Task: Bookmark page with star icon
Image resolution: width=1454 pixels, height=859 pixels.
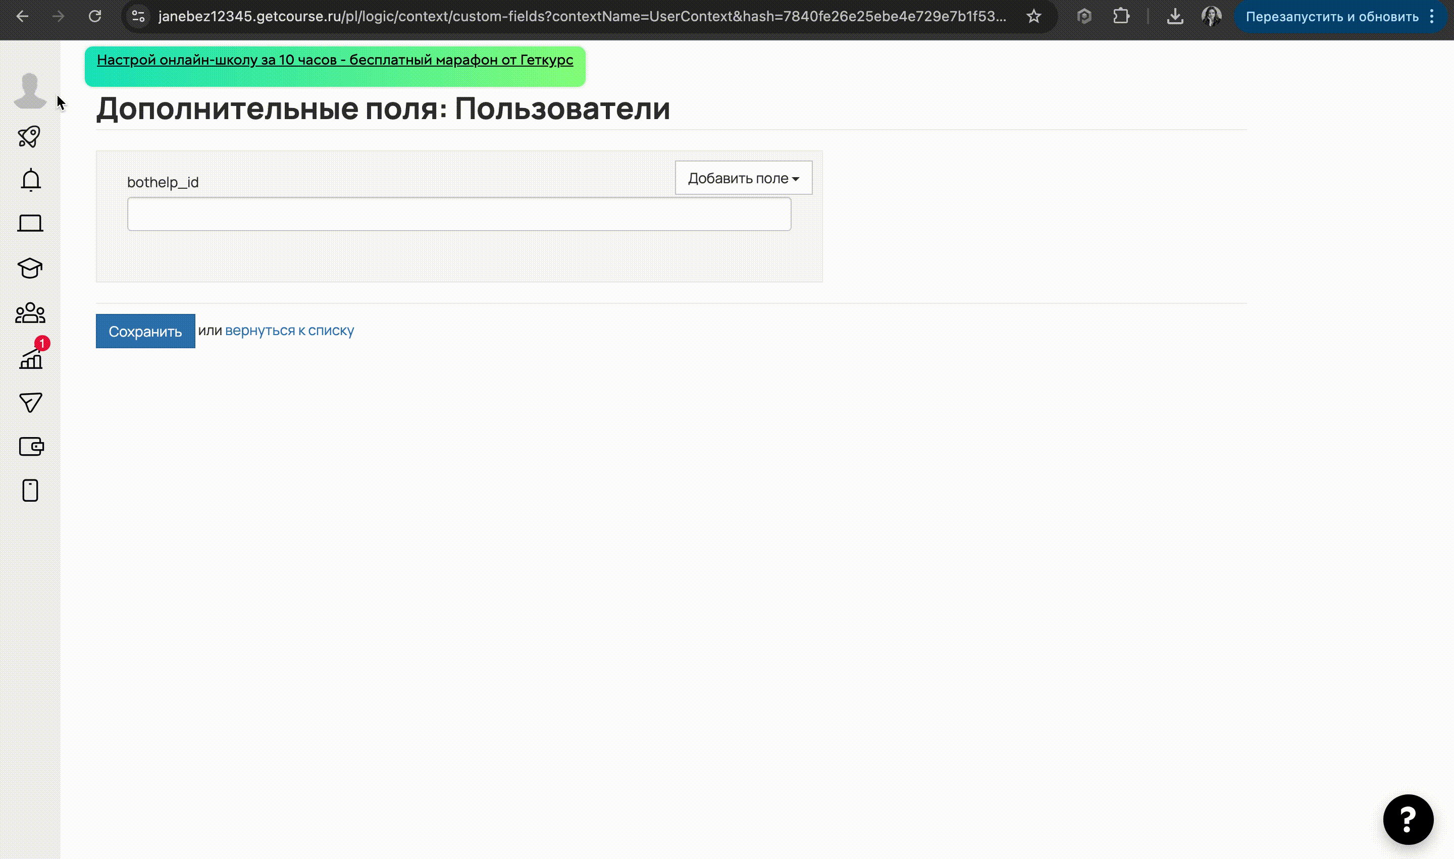Action: (x=1033, y=16)
